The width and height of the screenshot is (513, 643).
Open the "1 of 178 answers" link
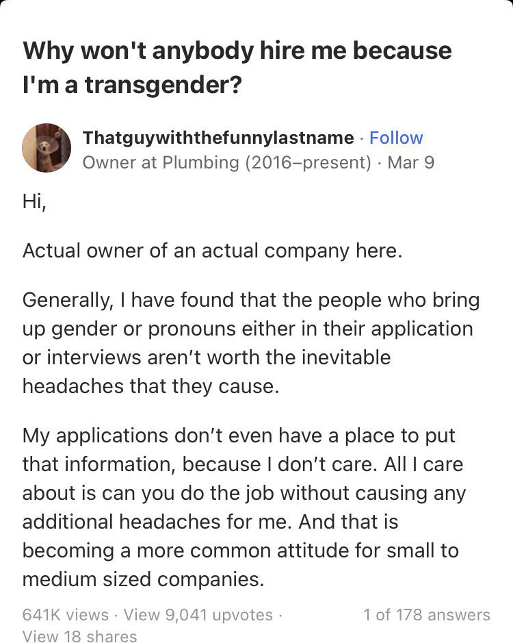[426, 615]
